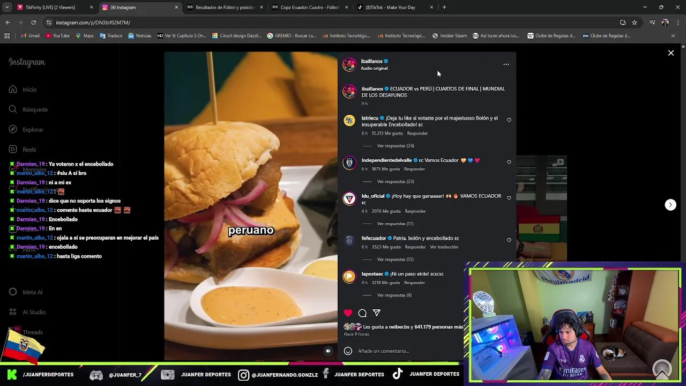Open the Traducir bookmark
686x386 pixels.
click(x=111, y=36)
